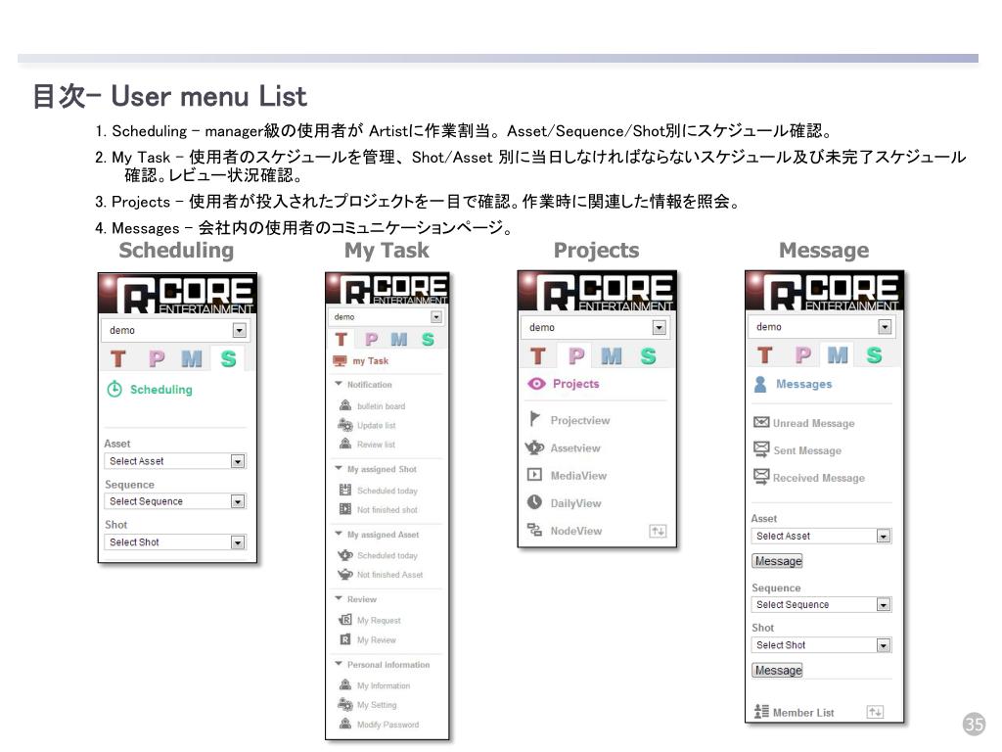Click Scheduled today asset teapot icon
The height and width of the screenshot is (752, 1002).
[345, 555]
